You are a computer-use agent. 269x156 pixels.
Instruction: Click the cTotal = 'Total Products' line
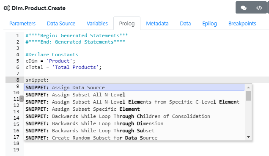(63, 67)
